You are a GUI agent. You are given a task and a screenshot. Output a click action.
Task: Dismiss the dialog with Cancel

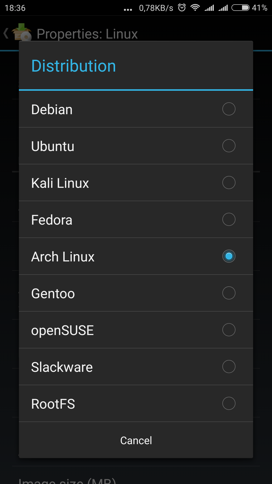coord(136,440)
